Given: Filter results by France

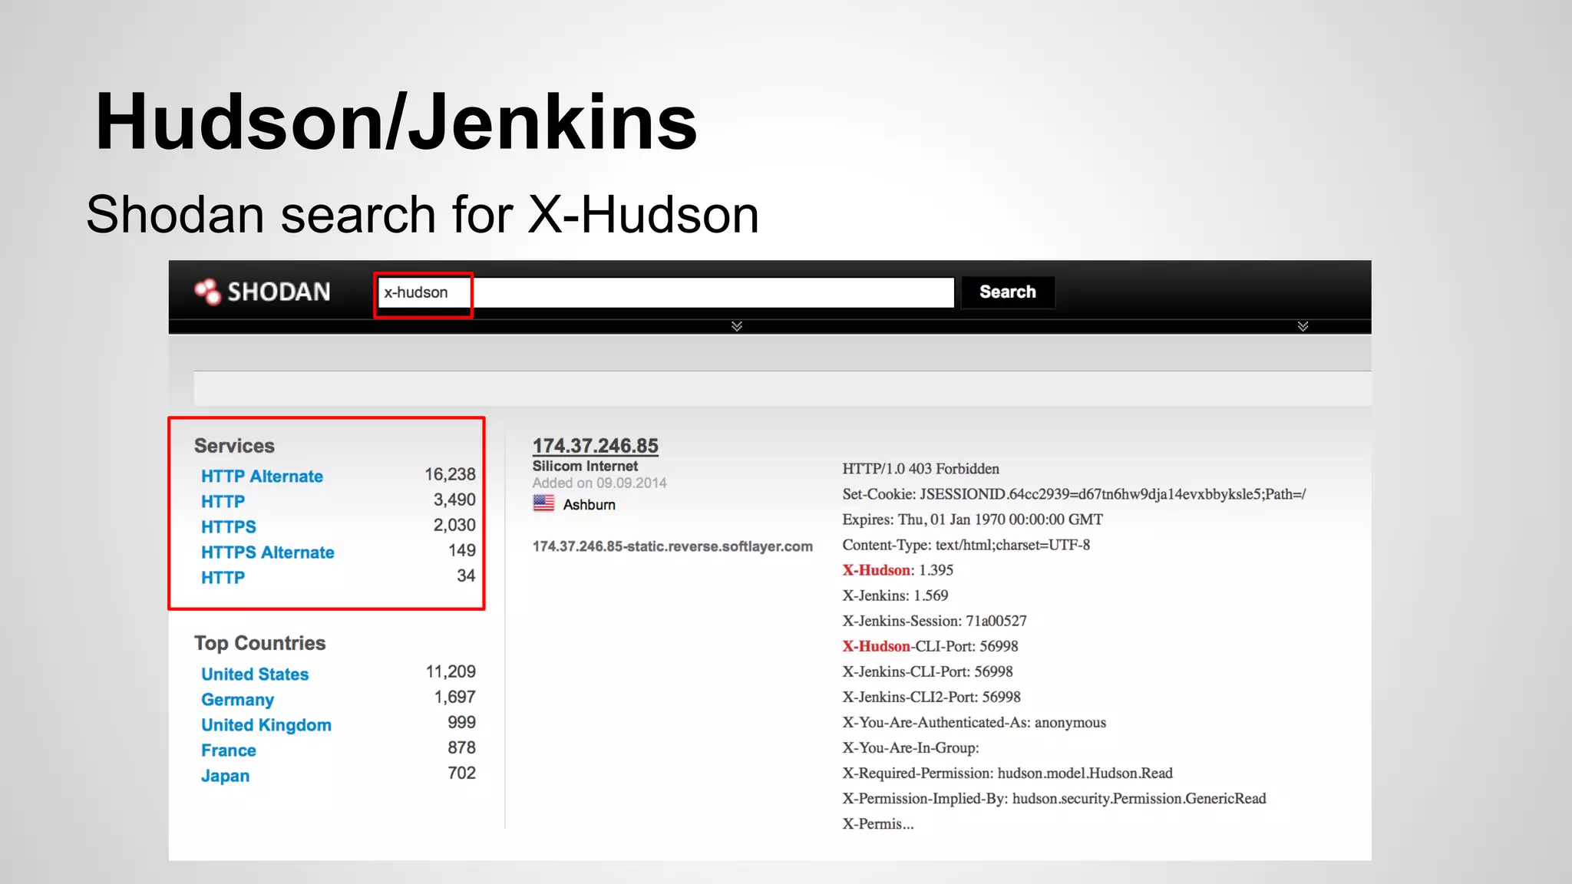Looking at the screenshot, I should (x=229, y=750).
